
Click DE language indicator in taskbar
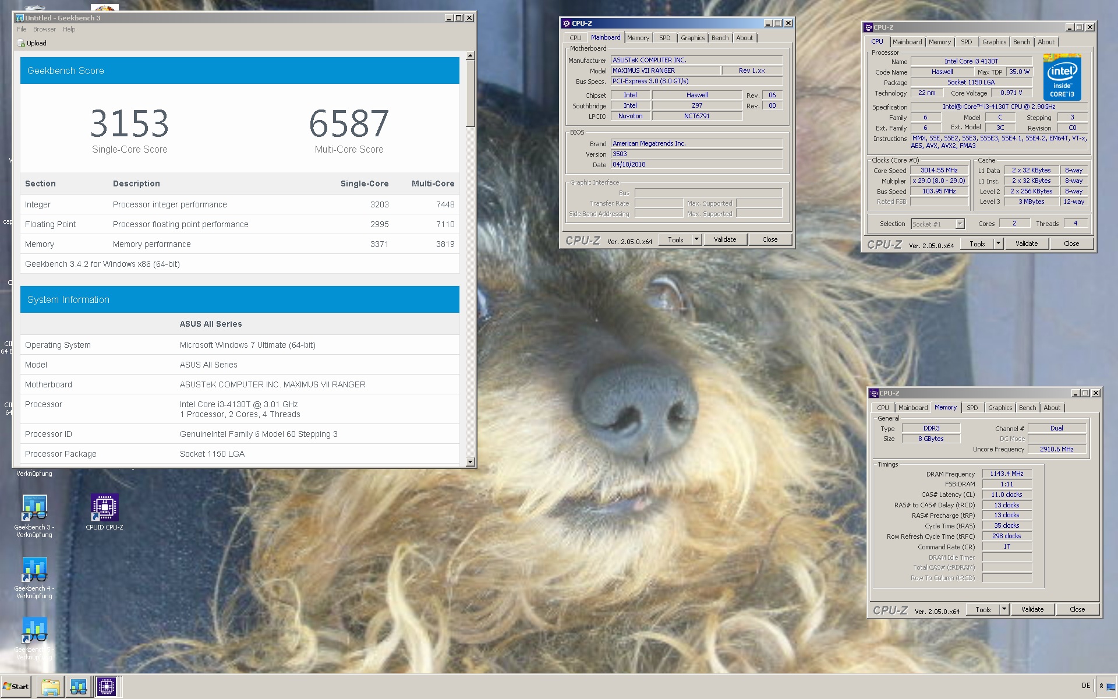point(1086,686)
